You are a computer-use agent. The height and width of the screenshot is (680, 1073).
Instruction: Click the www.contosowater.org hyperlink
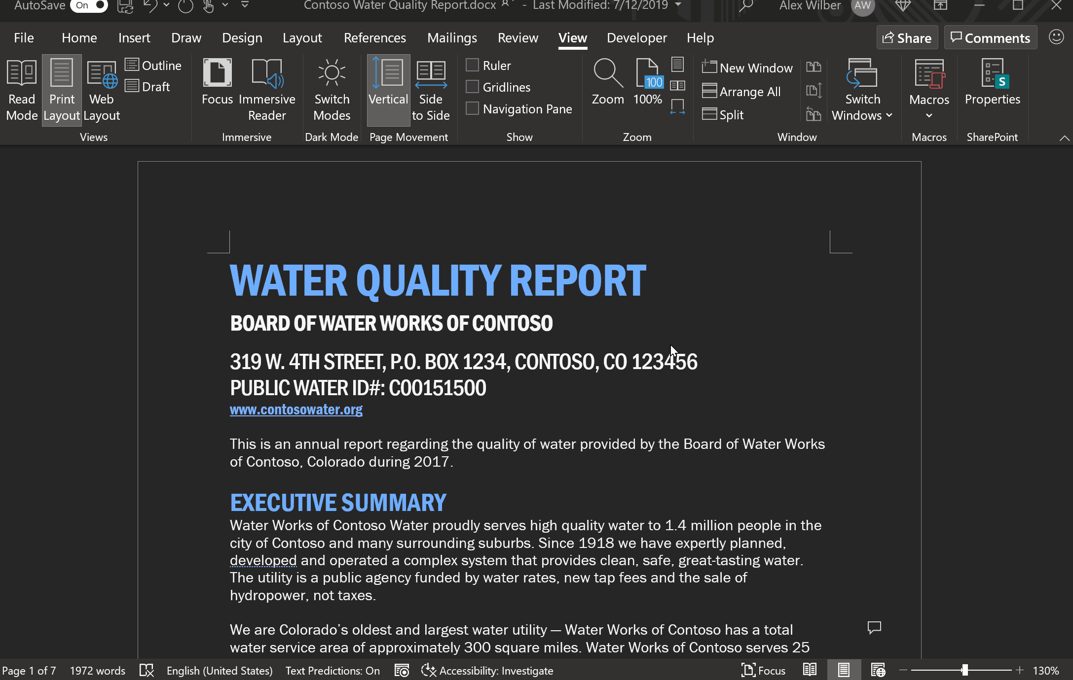pos(296,410)
